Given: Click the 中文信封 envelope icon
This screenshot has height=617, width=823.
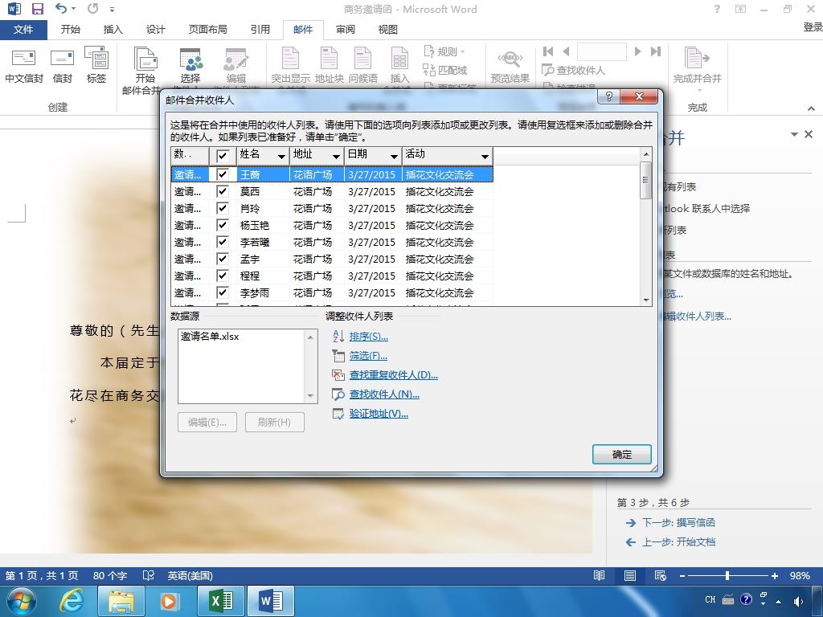Looking at the screenshot, I should (23, 58).
